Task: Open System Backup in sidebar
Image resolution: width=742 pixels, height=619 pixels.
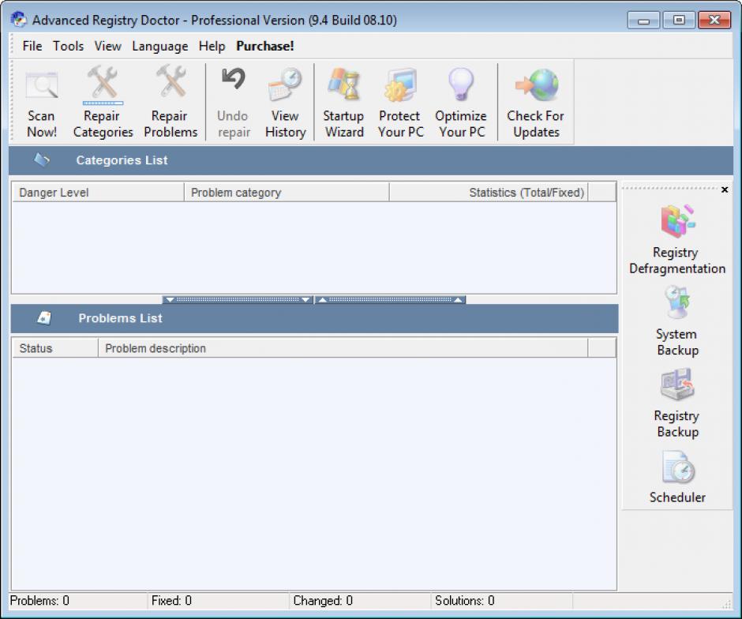Action: coord(677,321)
